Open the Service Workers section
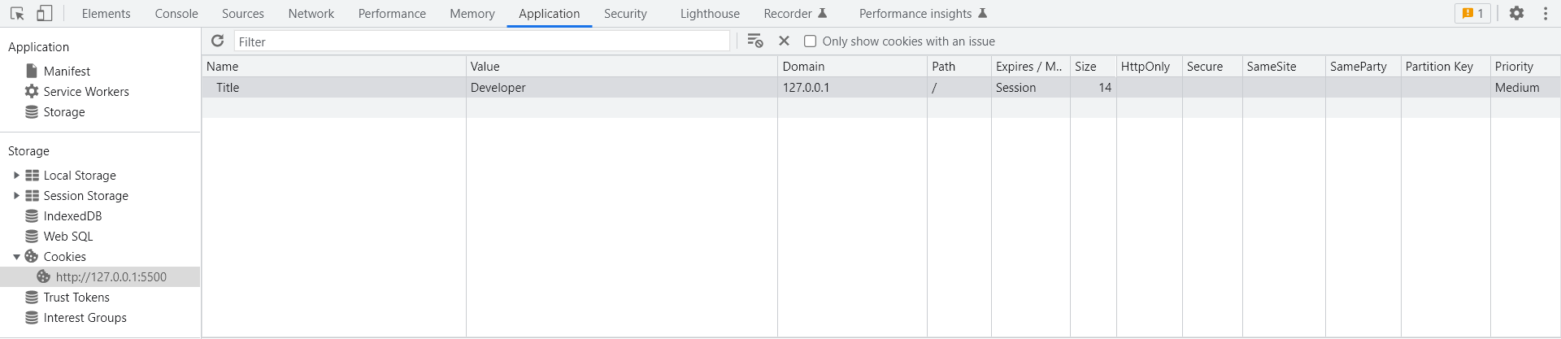 85,92
